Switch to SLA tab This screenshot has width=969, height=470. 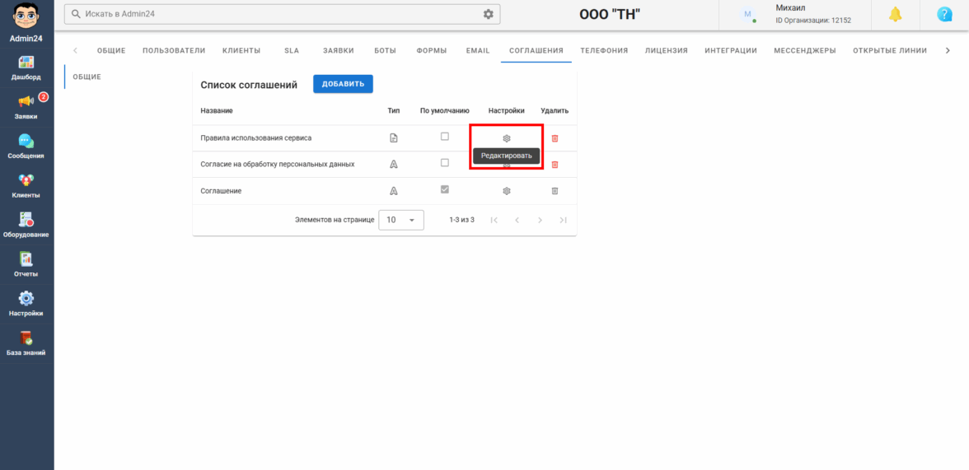pos(292,51)
